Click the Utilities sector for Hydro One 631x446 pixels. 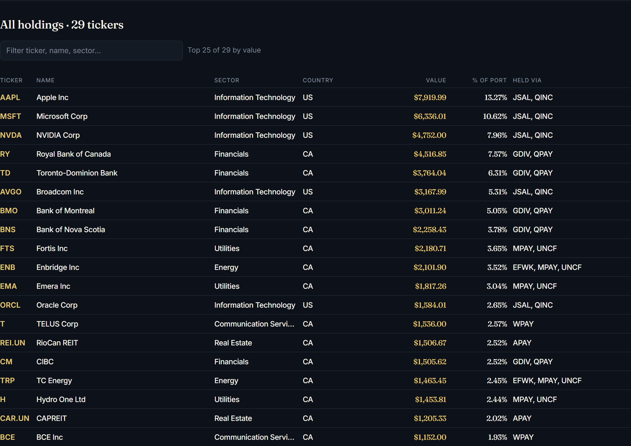227,400
